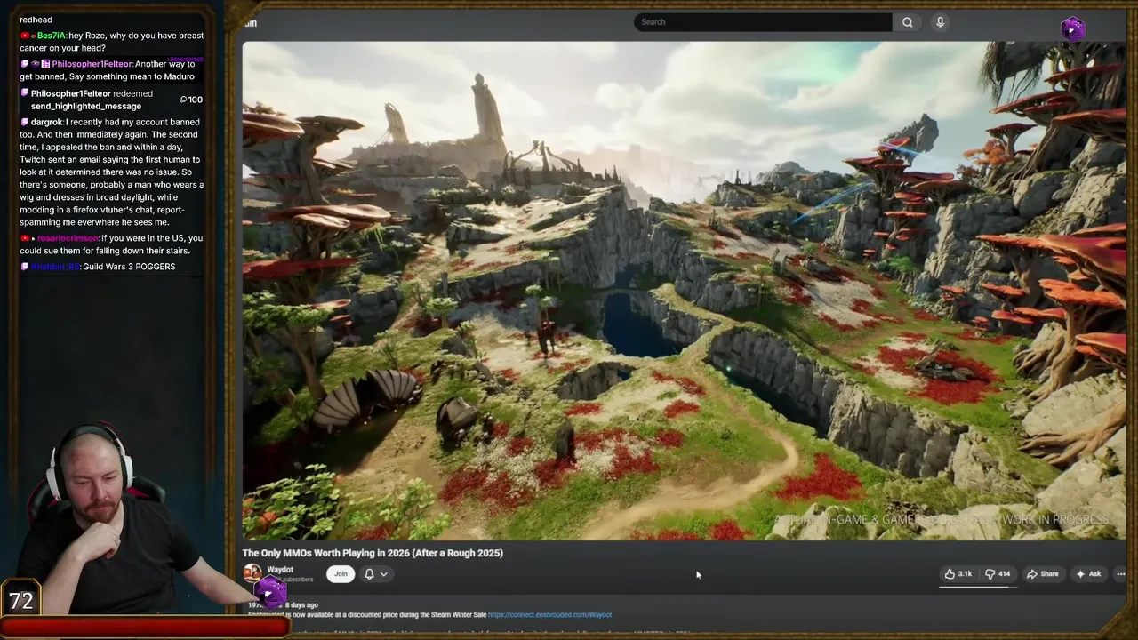This screenshot has width=1138, height=640.
Task: Click dargrok username in chat
Action: tap(46, 122)
